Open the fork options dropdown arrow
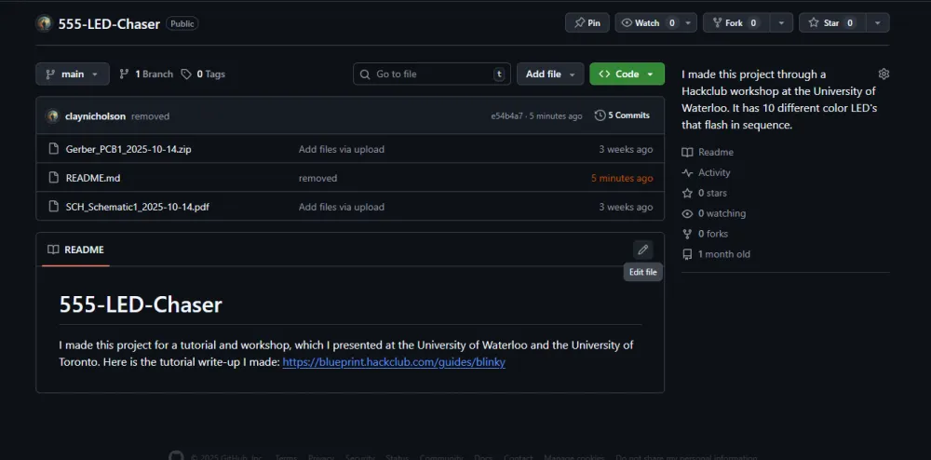 point(782,23)
